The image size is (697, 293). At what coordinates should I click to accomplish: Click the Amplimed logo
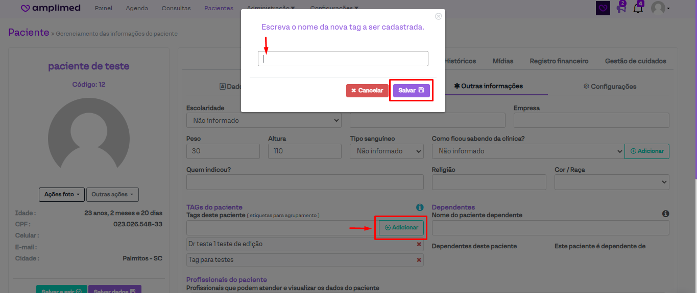point(51,8)
